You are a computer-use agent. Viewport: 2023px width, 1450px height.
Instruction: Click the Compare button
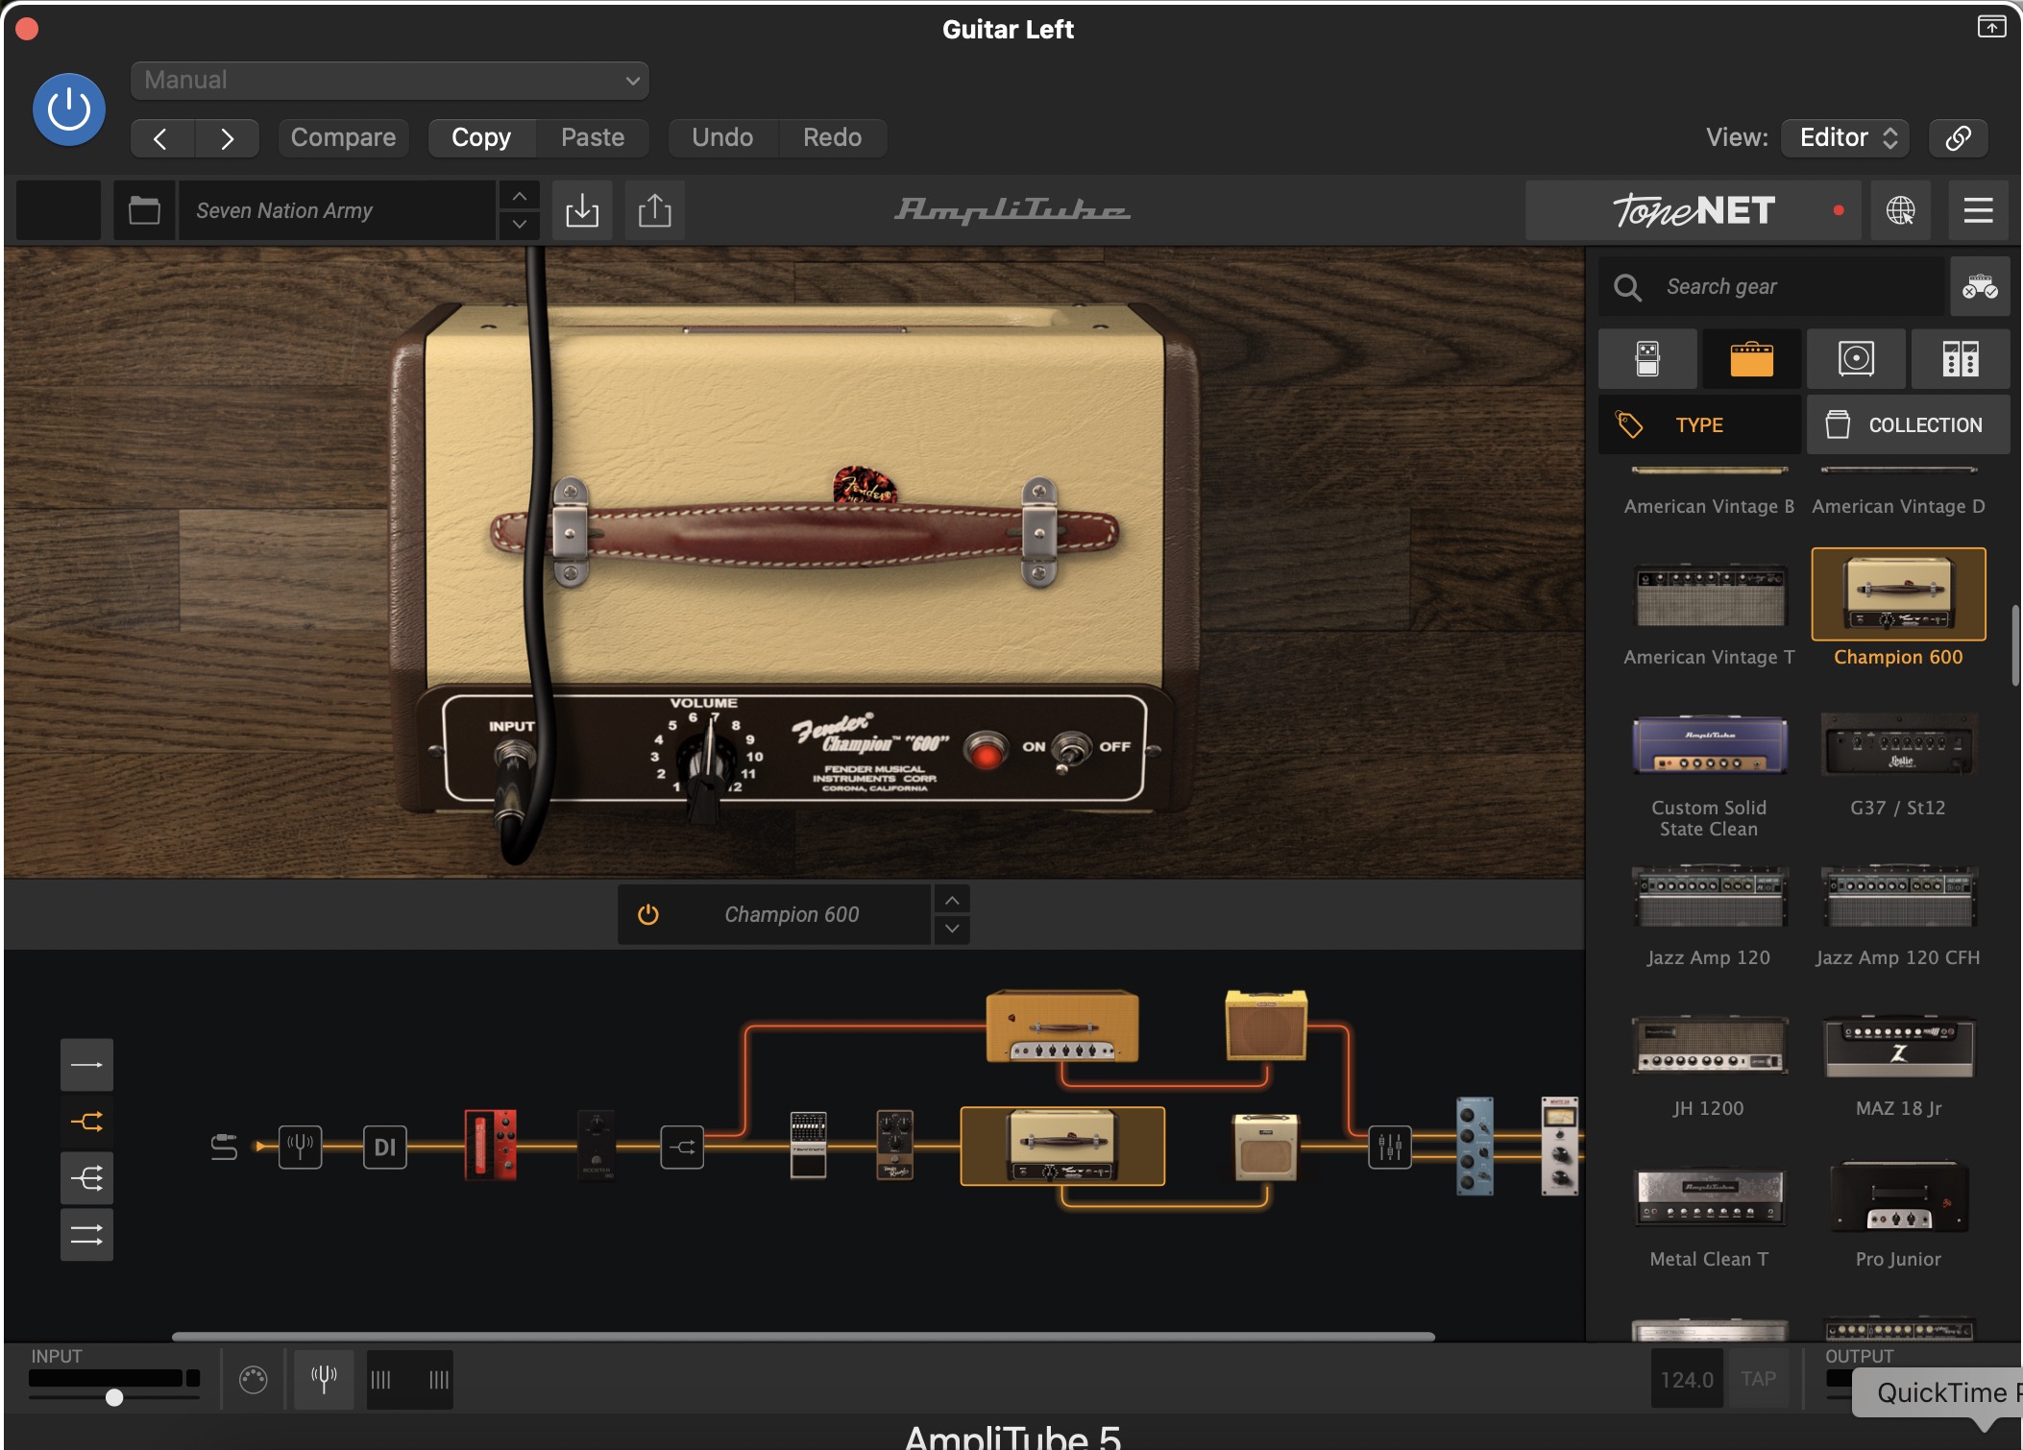pos(343,138)
